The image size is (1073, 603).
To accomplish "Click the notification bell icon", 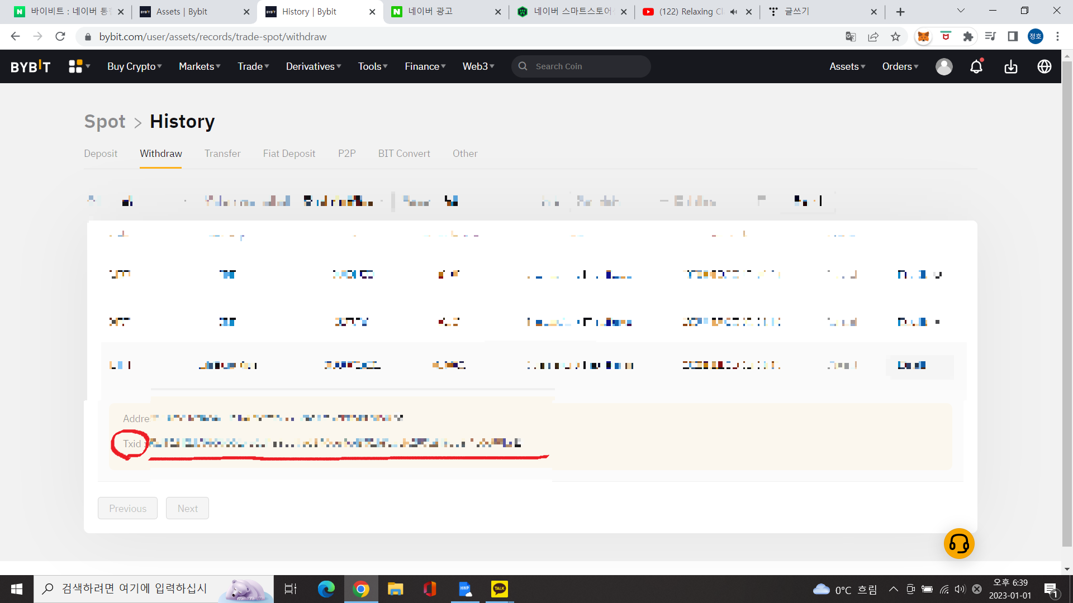I will 976,66.
